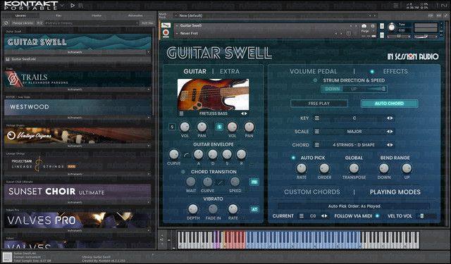Toggle the right guitar solo S button
Screen dimensions: 451x264
point(219,127)
